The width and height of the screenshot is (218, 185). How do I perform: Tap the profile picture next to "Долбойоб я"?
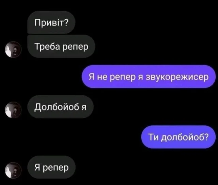[13, 110]
